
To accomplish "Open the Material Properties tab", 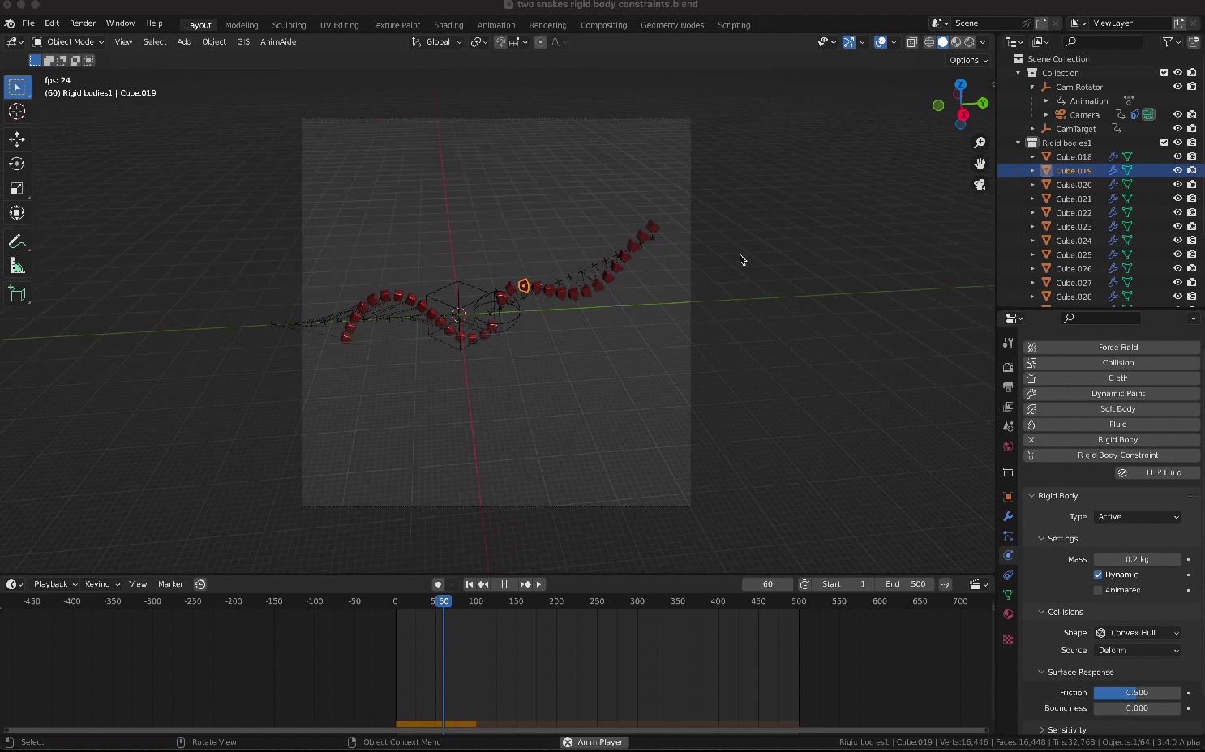I will pyautogui.click(x=1007, y=616).
